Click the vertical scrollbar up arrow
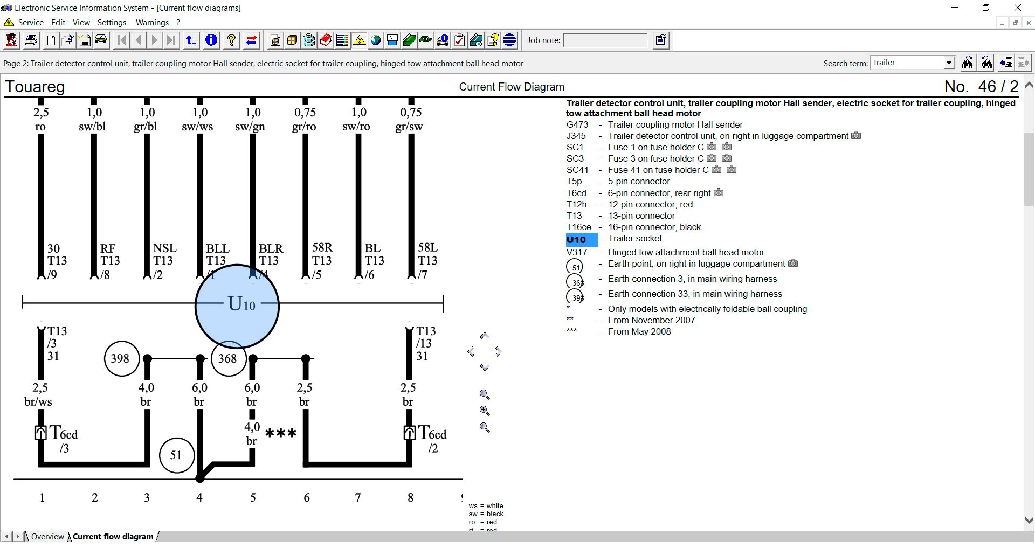Image resolution: width=1035 pixels, height=555 pixels. [1029, 85]
